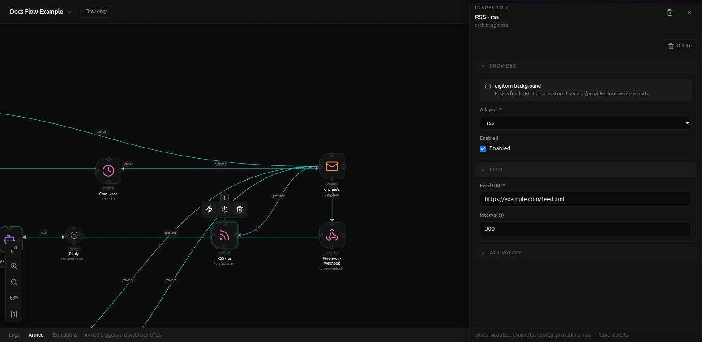Collapse the Feed section
This screenshot has width=702, height=342.
586,169
